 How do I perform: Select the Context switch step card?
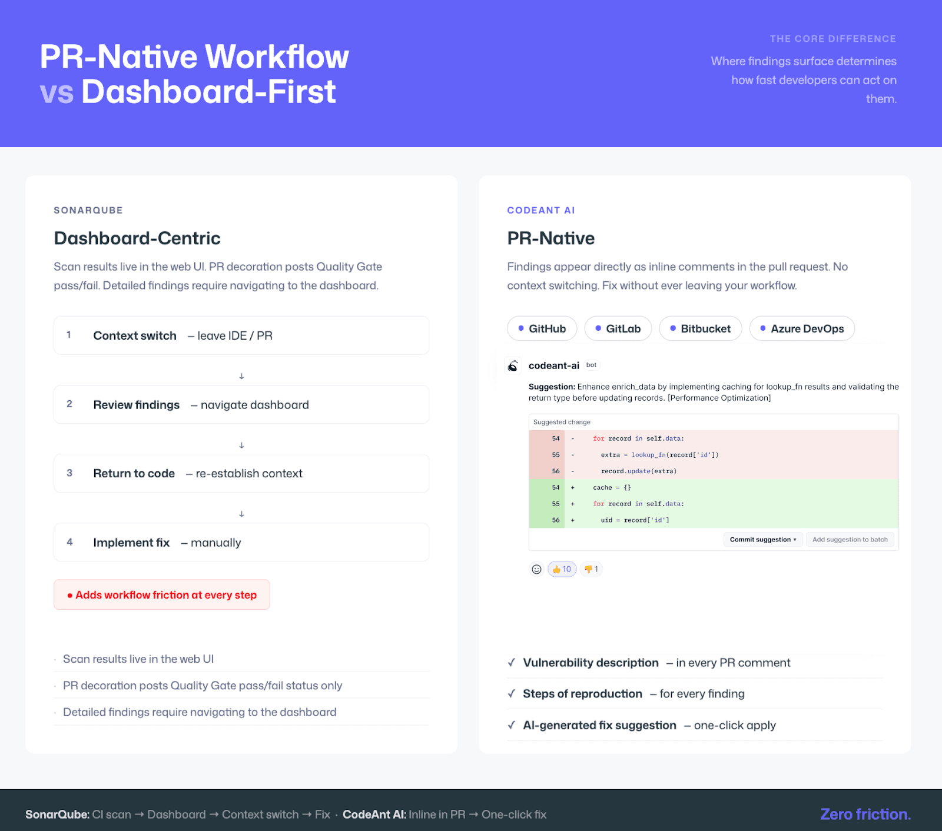pos(241,335)
